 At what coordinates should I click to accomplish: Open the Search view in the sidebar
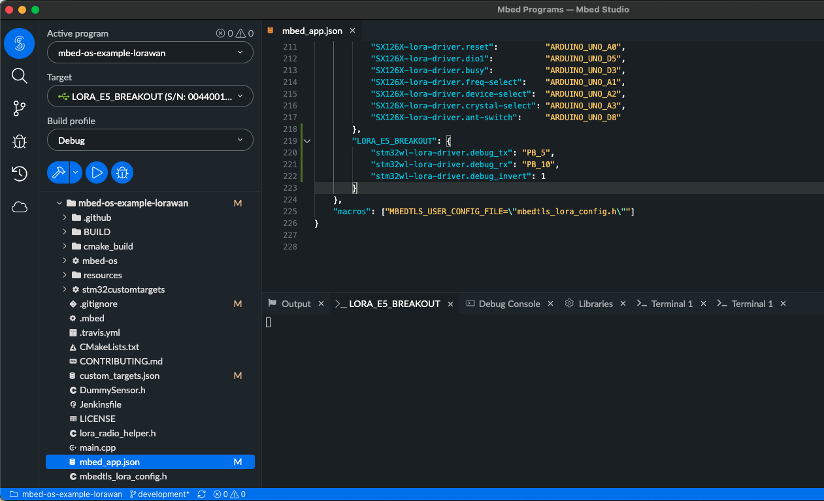pos(20,76)
